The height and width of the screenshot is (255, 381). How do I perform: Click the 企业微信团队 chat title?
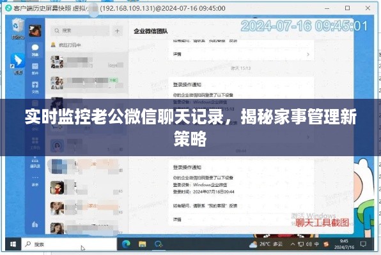click(x=151, y=31)
